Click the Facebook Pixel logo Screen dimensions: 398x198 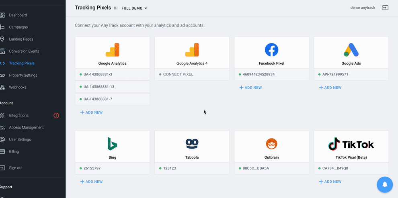(272, 50)
